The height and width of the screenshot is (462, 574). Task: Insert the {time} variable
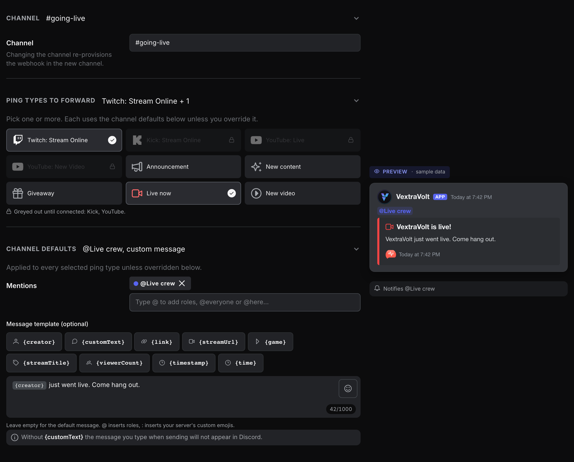(x=241, y=363)
